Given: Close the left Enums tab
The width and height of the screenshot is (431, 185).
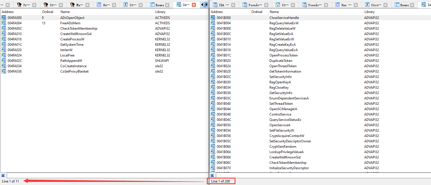Looking at the screenshot, I should click(x=167, y=5).
